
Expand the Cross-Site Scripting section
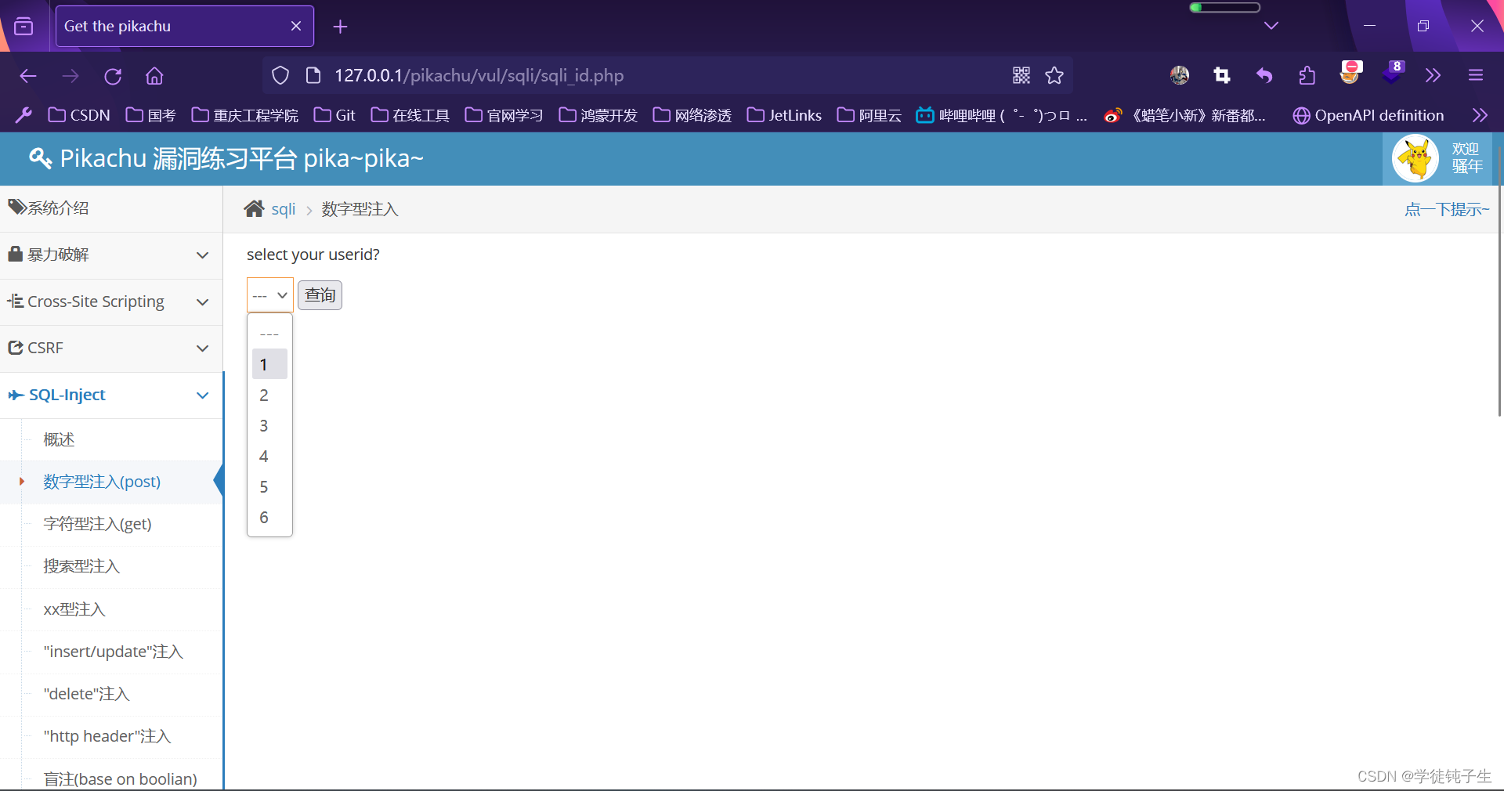coord(111,302)
